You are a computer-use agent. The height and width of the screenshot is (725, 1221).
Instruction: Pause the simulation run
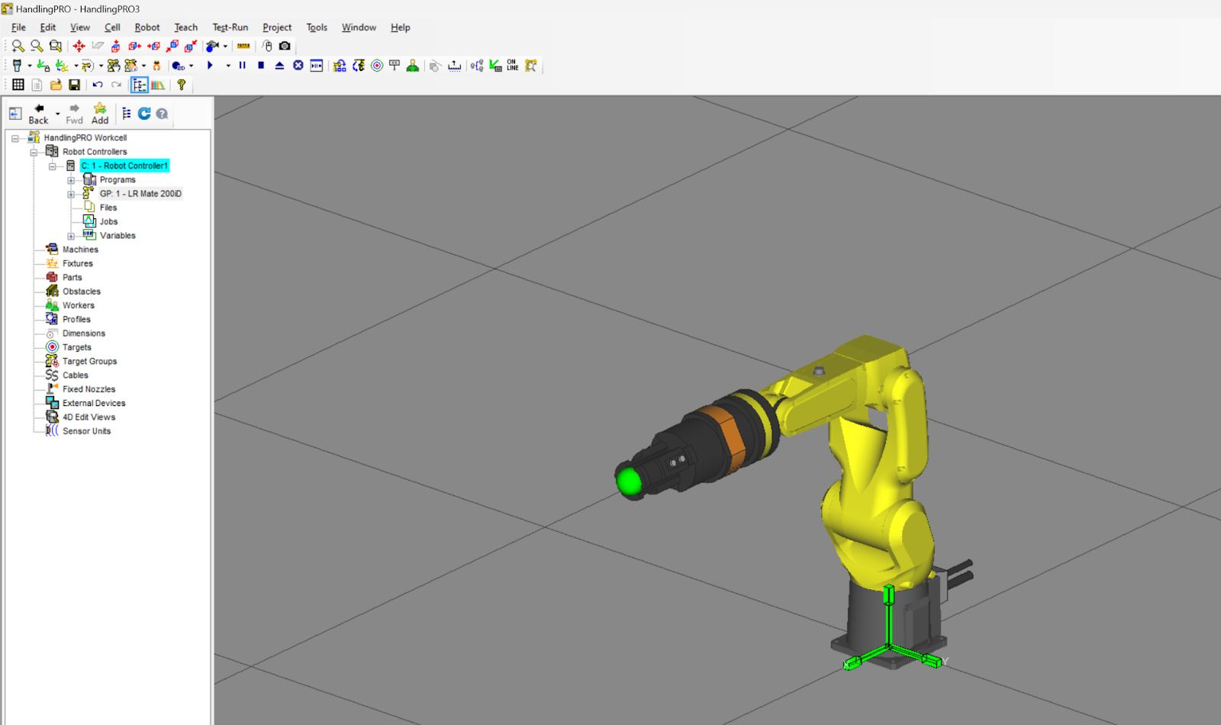pos(243,66)
